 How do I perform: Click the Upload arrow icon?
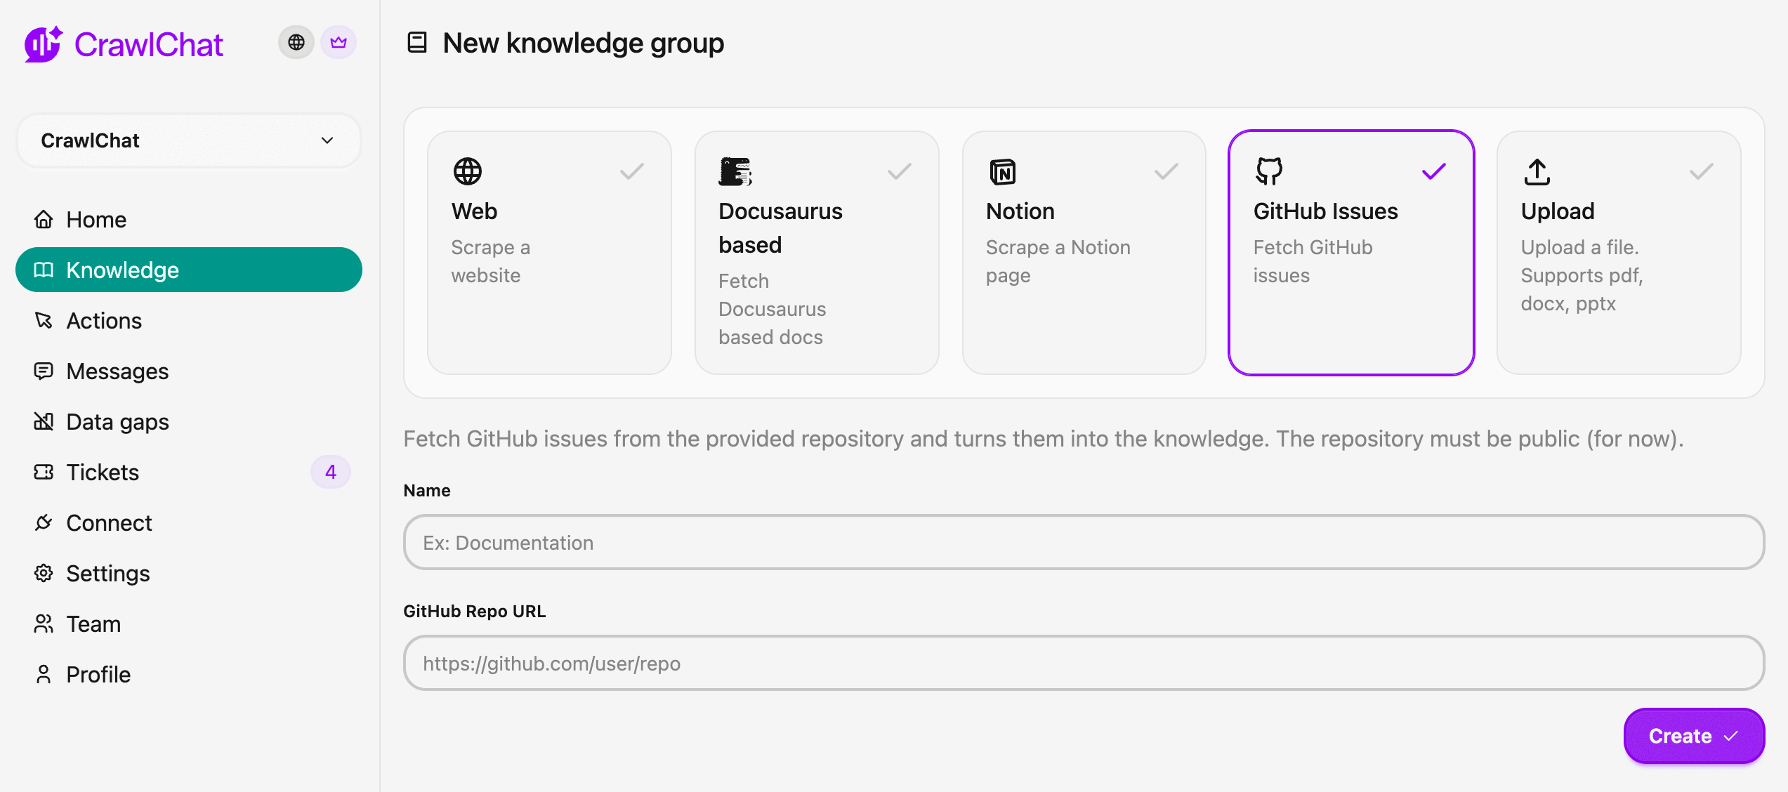click(x=1537, y=171)
